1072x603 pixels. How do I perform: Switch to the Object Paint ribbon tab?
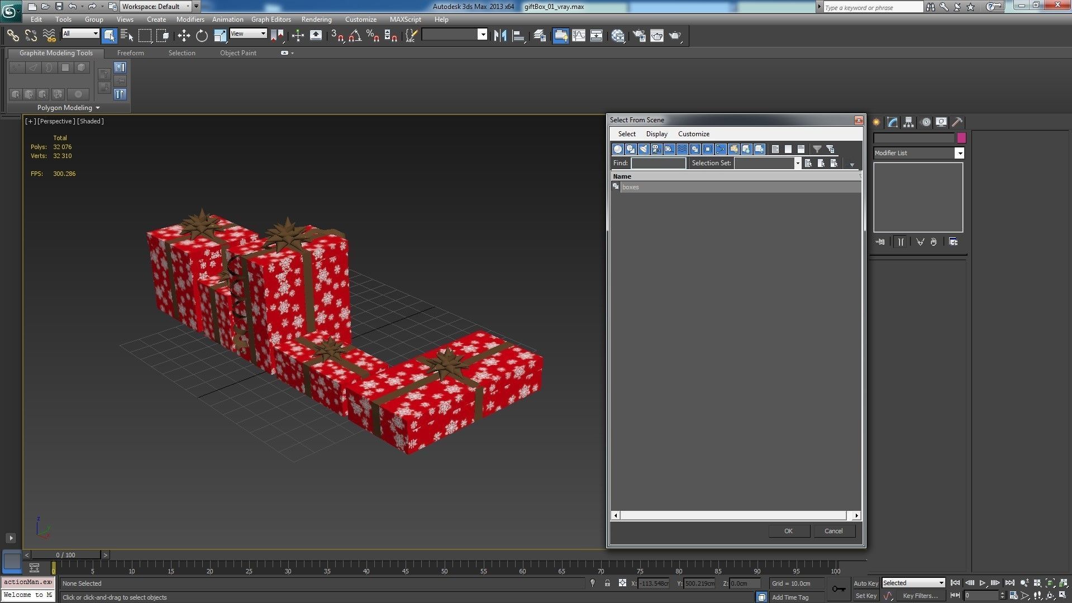(x=238, y=53)
